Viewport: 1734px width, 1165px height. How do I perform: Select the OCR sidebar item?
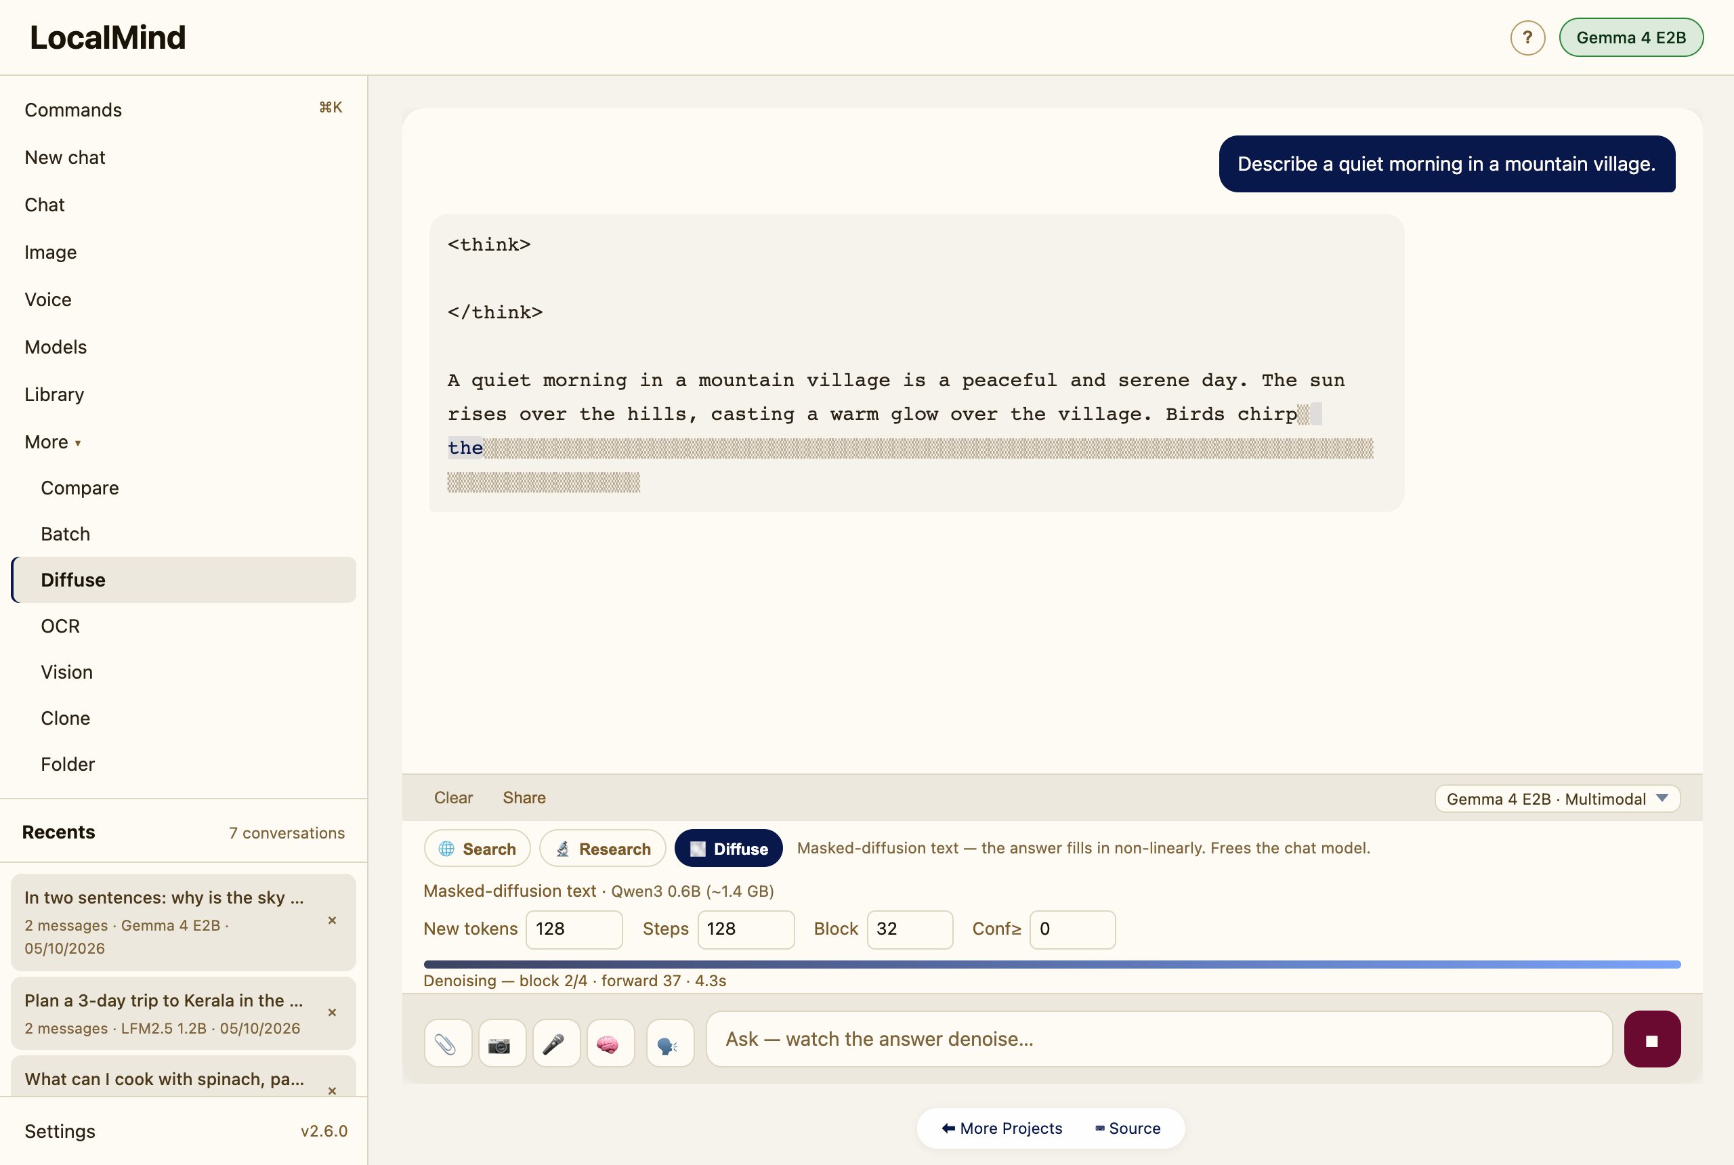point(184,627)
